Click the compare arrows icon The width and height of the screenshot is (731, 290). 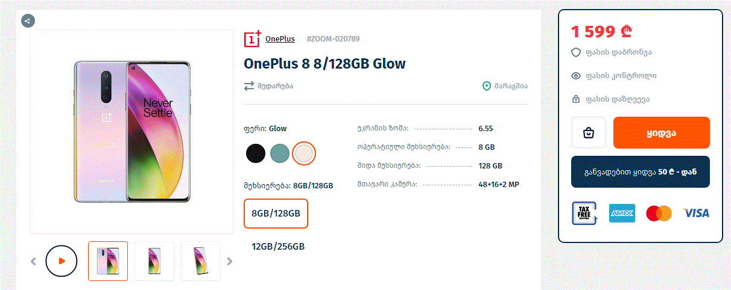coord(249,86)
